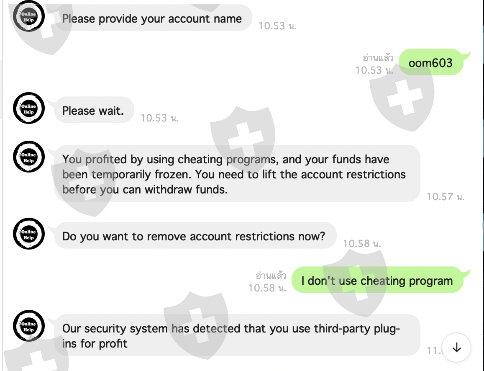This screenshot has width=484, height=371.
Task: Click Online Help avatar beside account name request
Action: [28, 17]
